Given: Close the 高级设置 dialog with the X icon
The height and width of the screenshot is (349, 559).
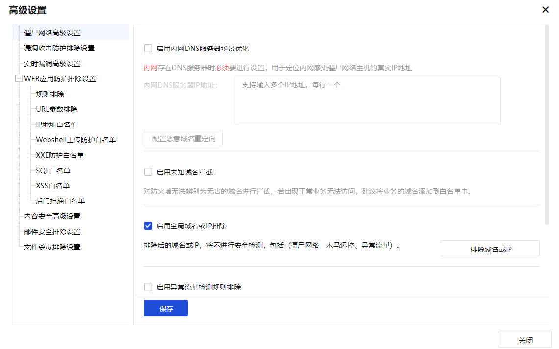Looking at the screenshot, I should point(545,10).
